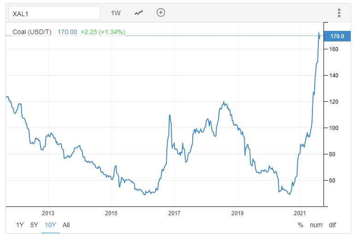Open the line chart type selector icon
This screenshot has width=353, height=241.
139,13
